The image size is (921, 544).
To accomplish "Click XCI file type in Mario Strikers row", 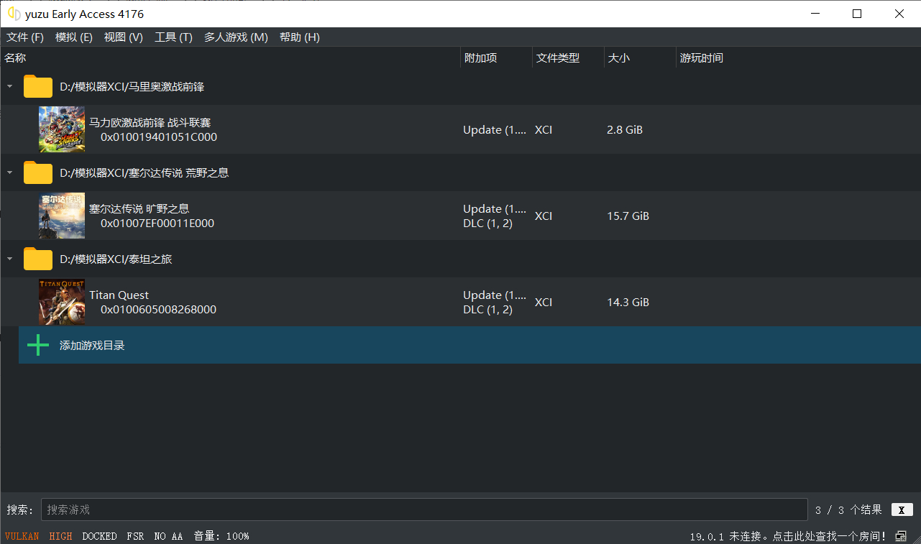I will point(544,130).
